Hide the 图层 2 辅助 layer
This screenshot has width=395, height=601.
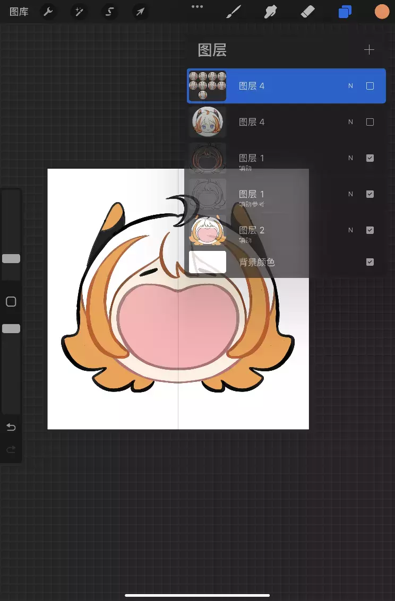(370, 230)
